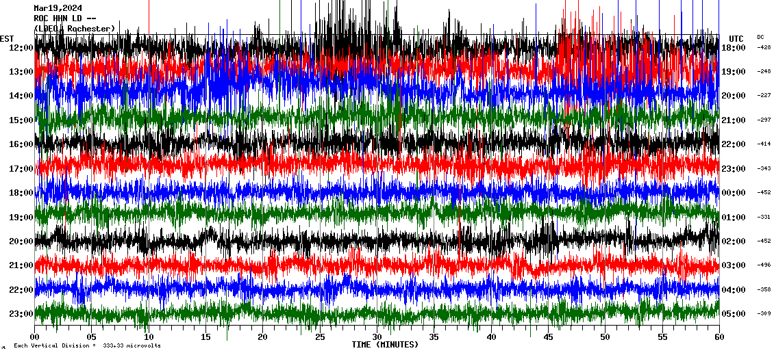Click the 12:00 EST row label

tap(20, 47)
